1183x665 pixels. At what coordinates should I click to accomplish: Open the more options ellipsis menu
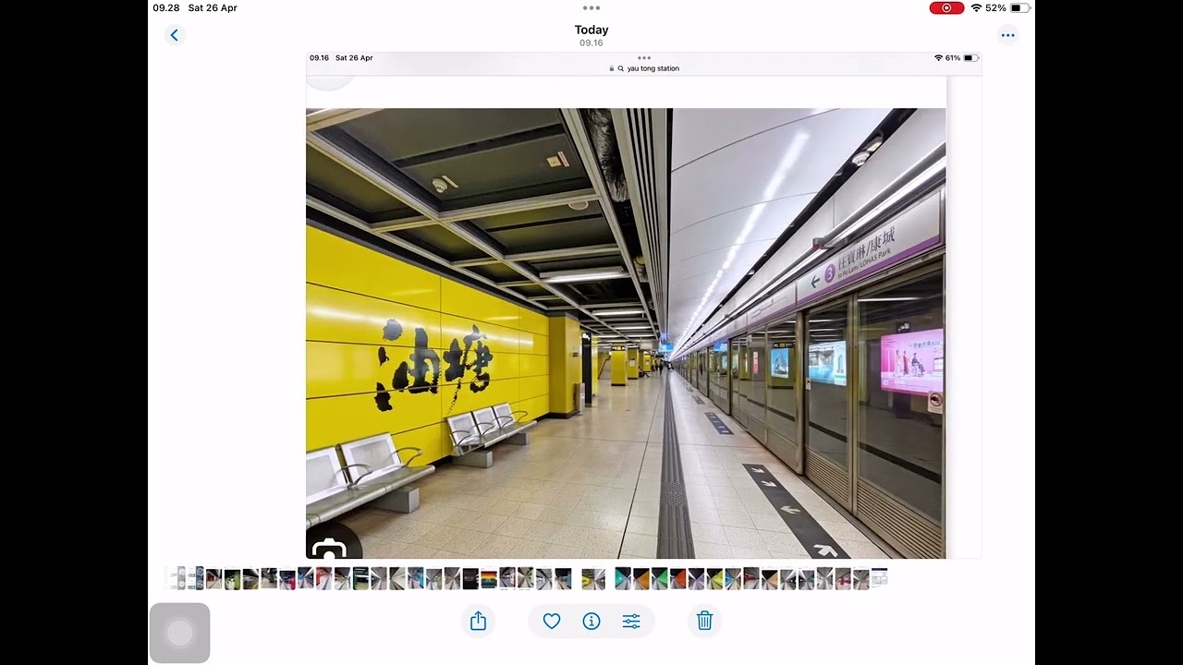point(1007,35)
